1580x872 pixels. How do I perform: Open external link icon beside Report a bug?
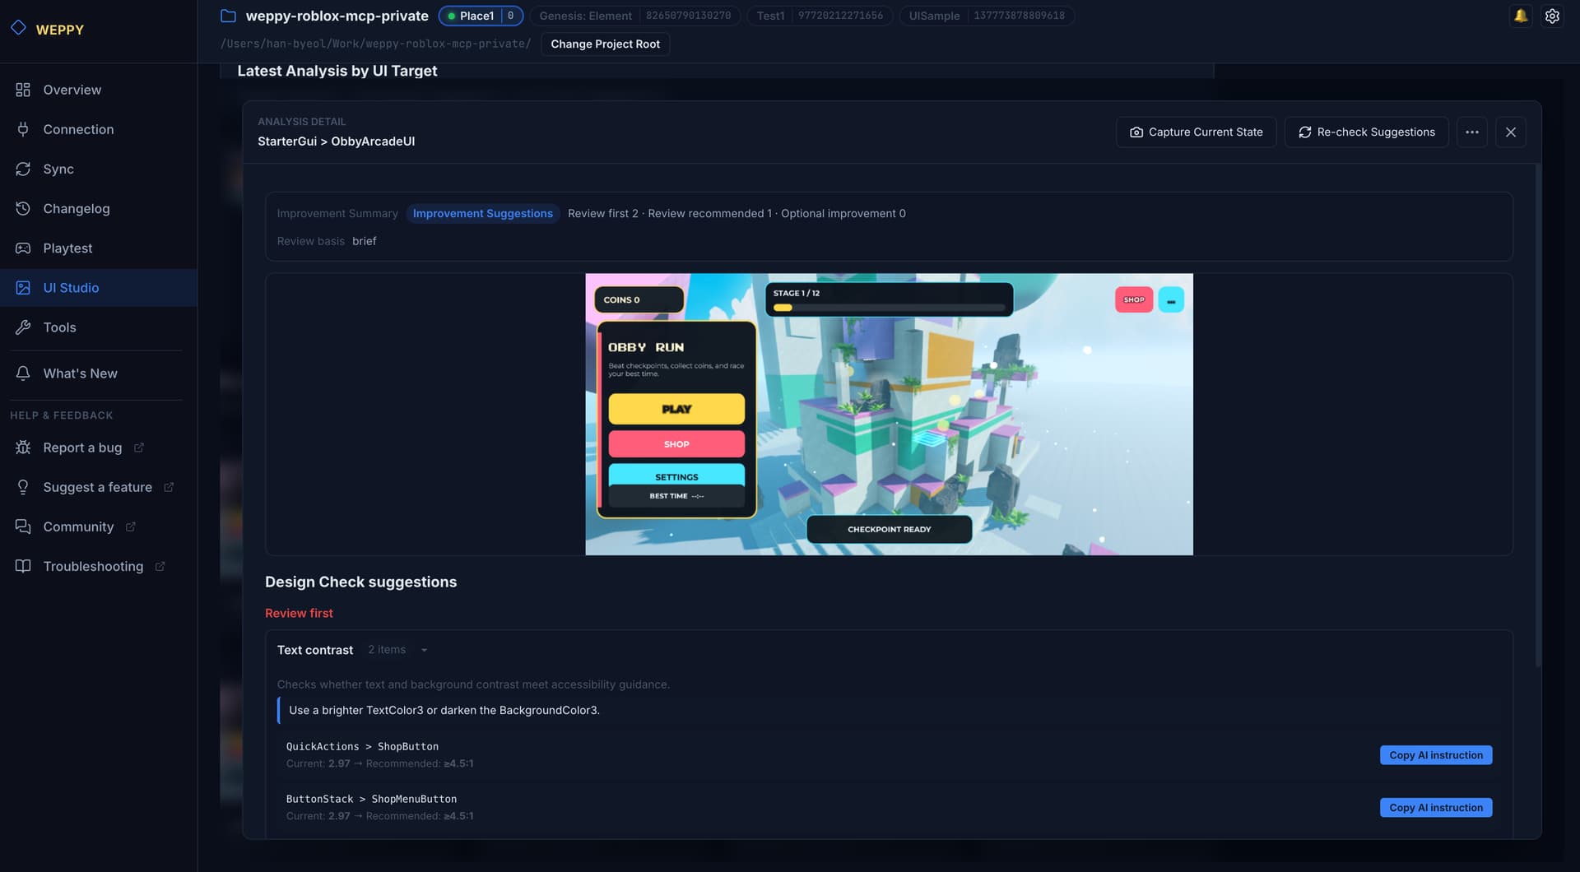(139, 448)
